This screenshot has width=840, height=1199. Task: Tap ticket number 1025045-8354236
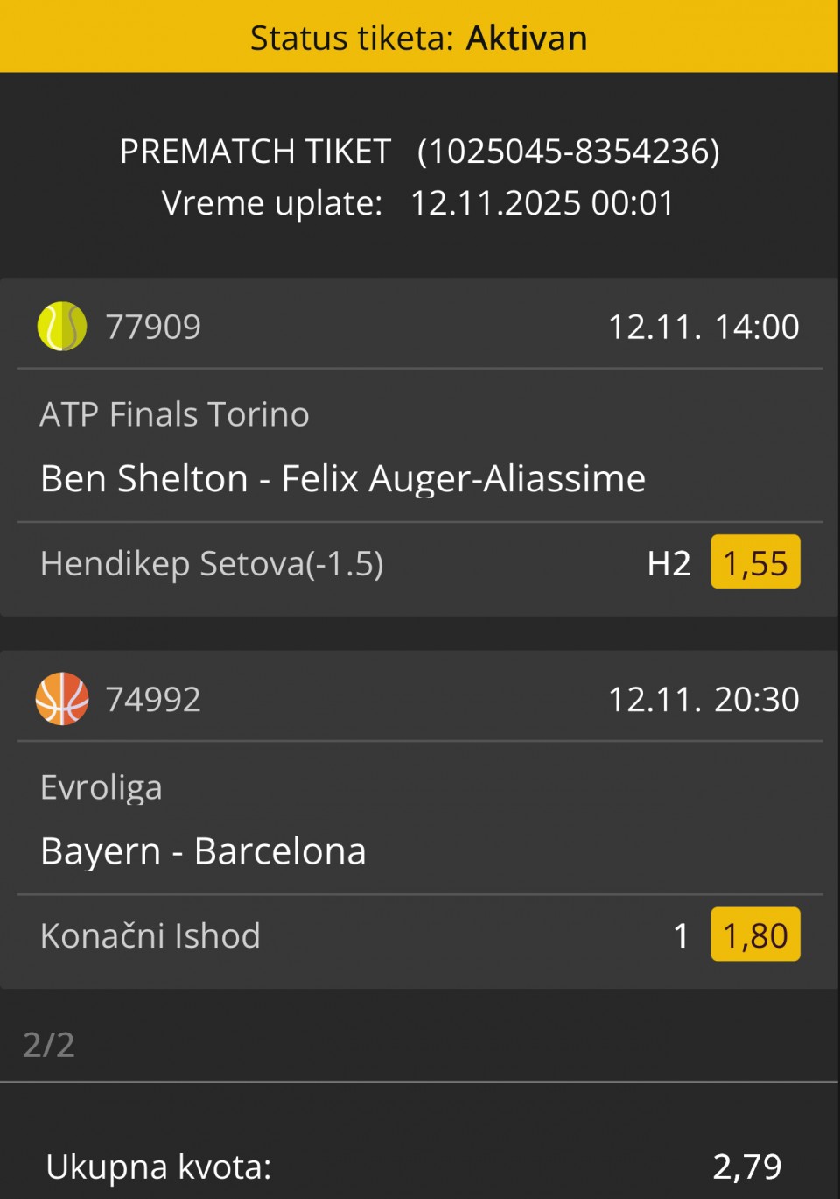coord(569,152)
